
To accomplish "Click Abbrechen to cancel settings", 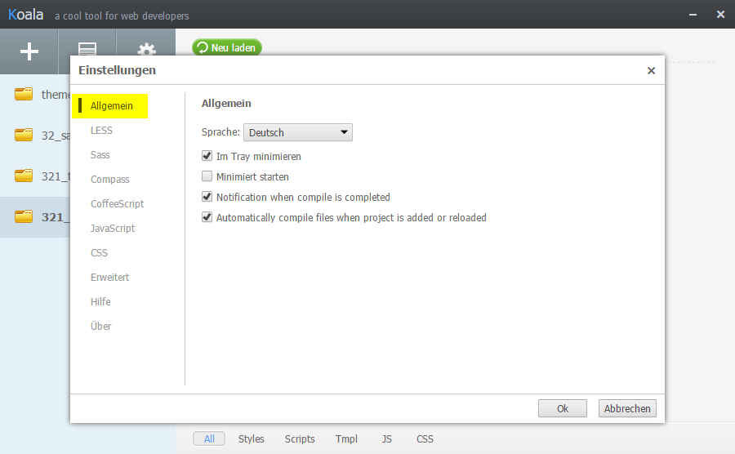I will click(627, 409).
